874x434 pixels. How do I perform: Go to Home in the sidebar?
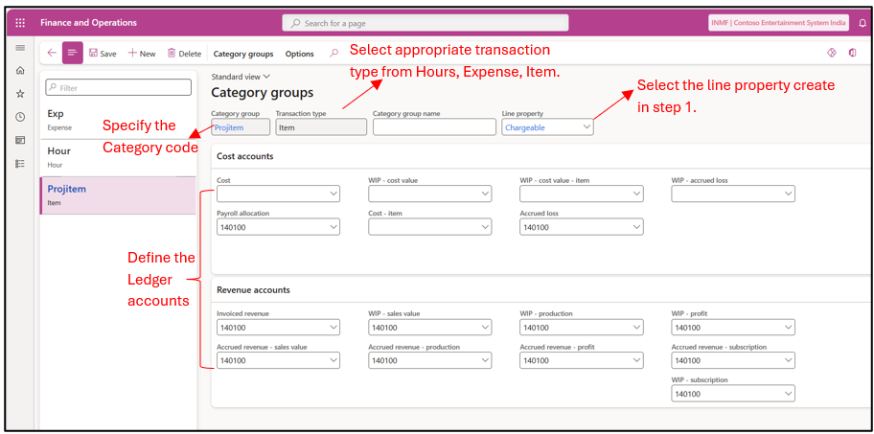[20, 71]
